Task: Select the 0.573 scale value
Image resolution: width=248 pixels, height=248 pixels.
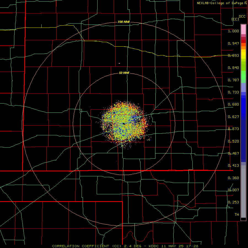Action: [233, 129]
